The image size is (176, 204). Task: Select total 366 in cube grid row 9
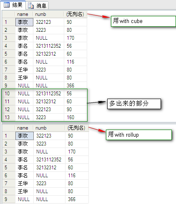pos(75,86)
